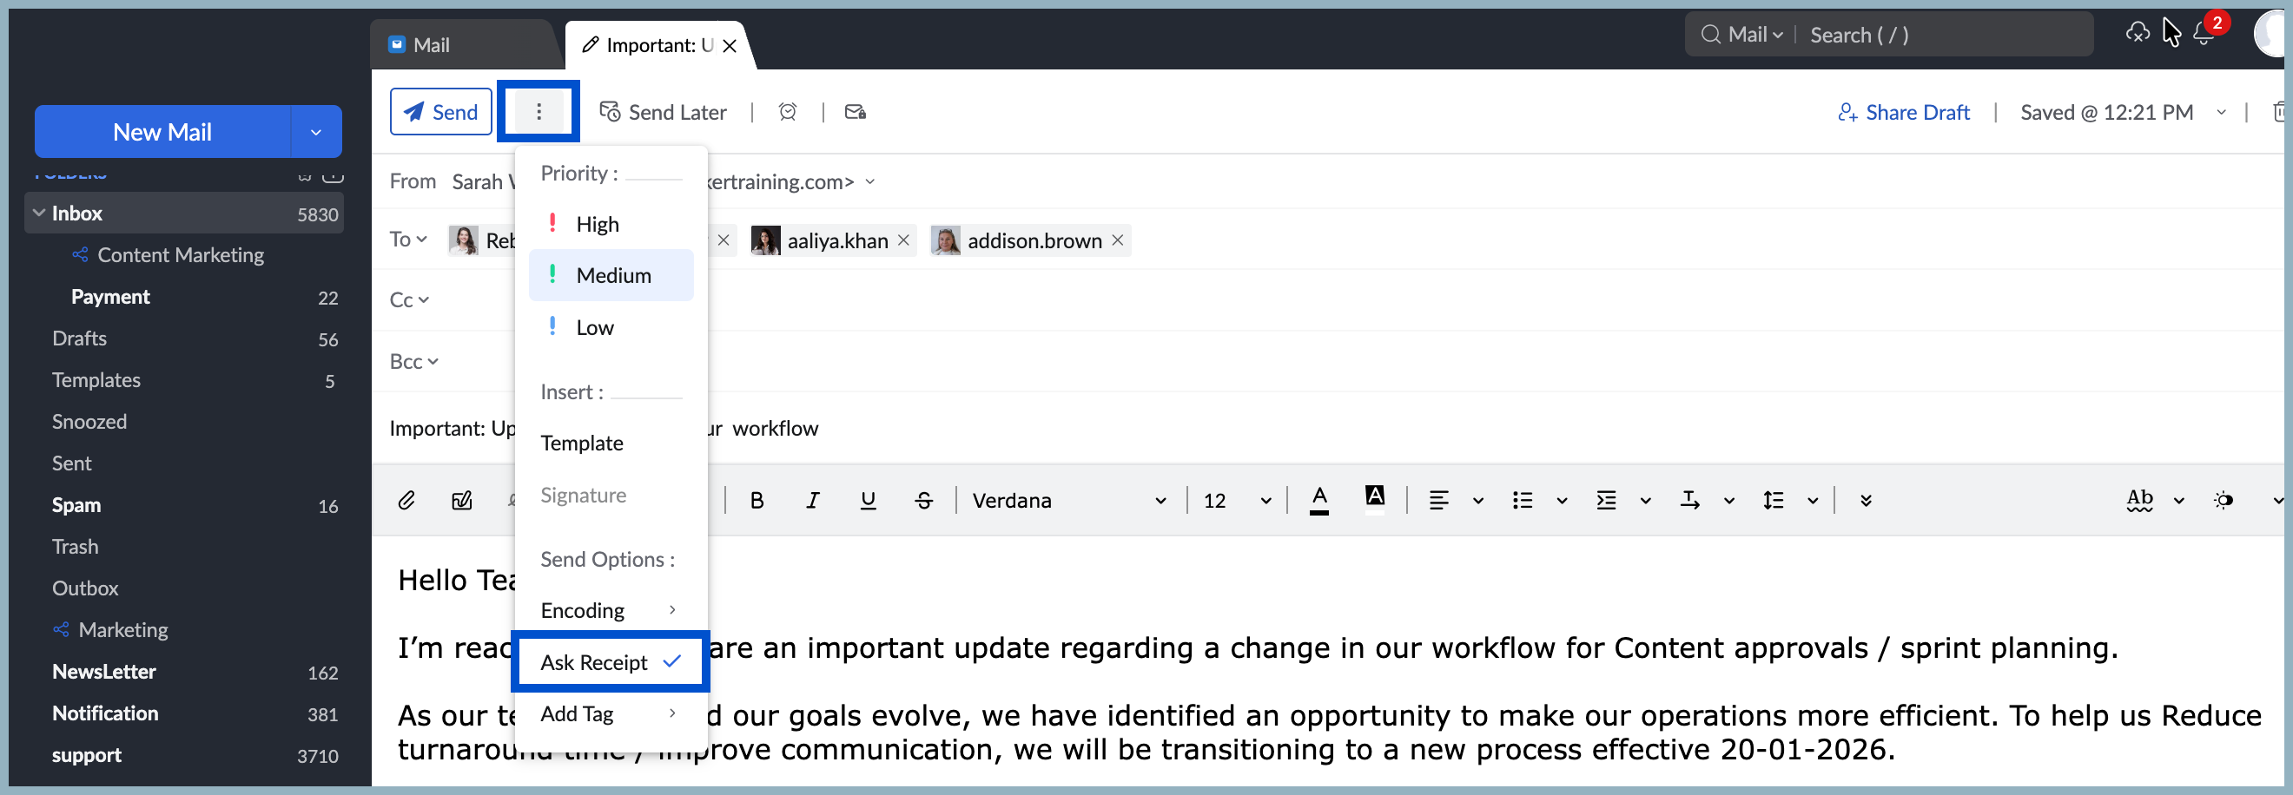The height and width of the screenshot is (795, 2293).
Task: Click the Send button
Action: pyautogui.click(x=441, y=112)
